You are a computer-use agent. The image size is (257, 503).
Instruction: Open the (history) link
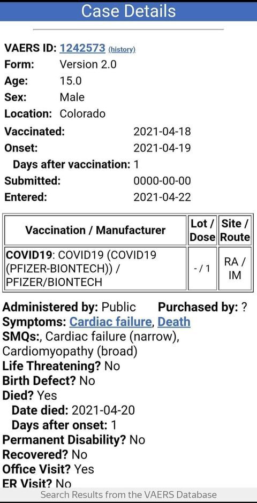tap(122, 49)
